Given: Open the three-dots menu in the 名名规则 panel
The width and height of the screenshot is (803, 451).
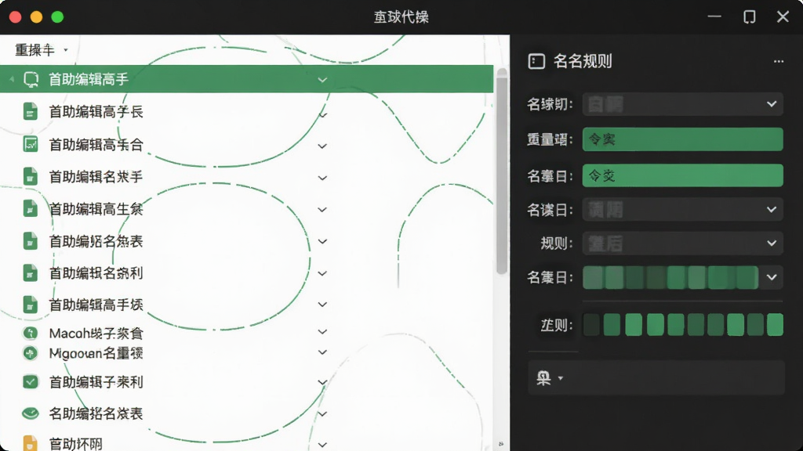Looking at the screenshot, I should [779, 61].
